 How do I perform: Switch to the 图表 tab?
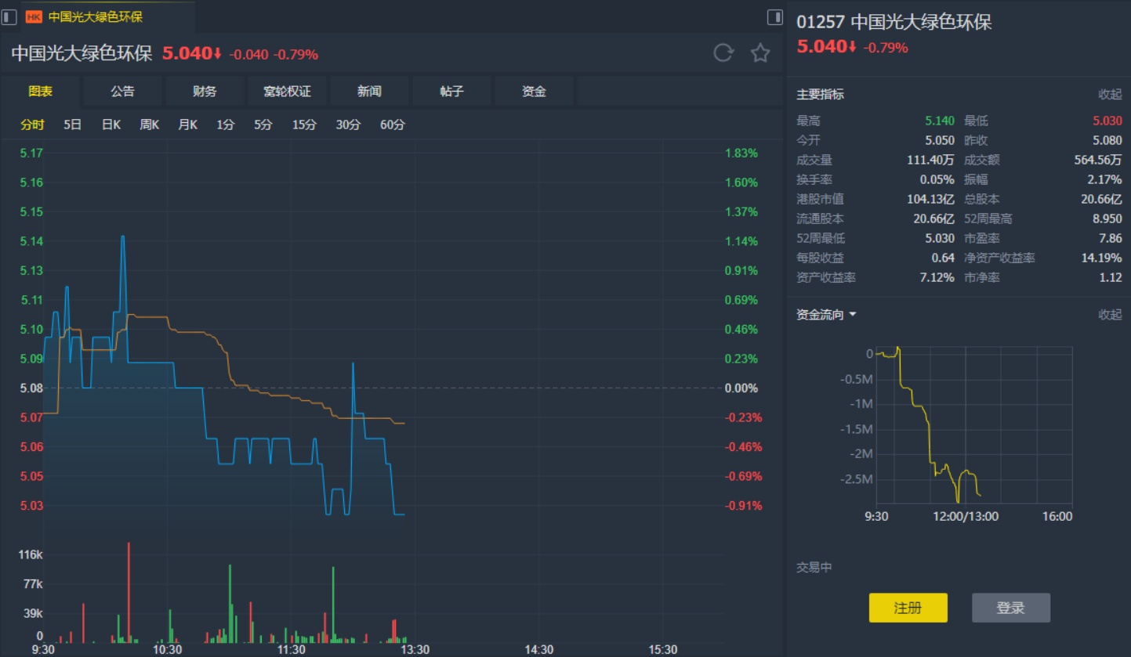(x=40, y=92)
